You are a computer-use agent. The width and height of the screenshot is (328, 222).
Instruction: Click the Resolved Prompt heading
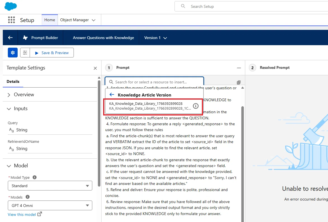pos(275,67)
